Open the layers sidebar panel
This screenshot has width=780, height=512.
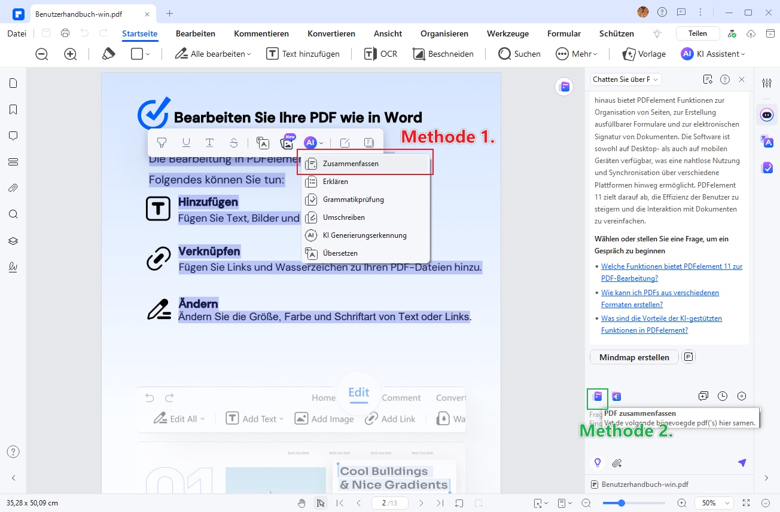(13, 241)
